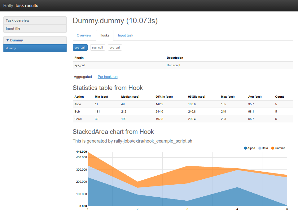This screenshot has width=298, height=218.
Task: Open the Per hook run link
Action: coord(107,77)
